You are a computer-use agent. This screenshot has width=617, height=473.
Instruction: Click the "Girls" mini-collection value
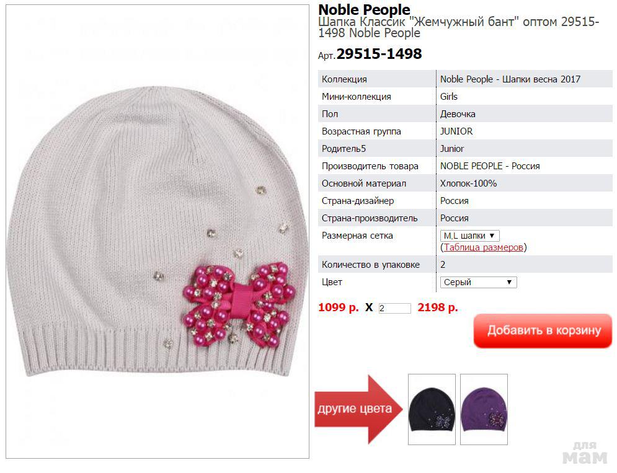pyautogui.click(x=449, y=97)
